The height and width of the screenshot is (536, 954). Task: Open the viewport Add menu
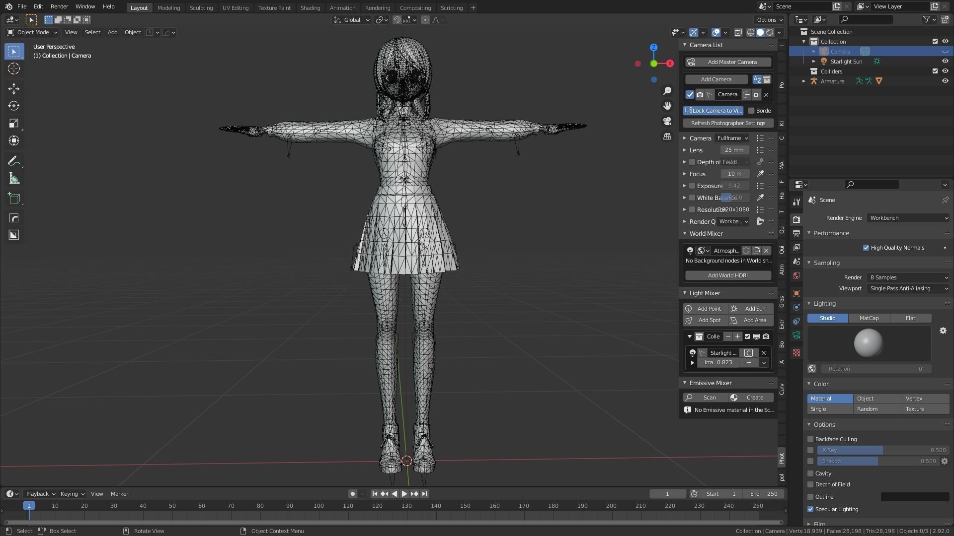(x=113, y=32)
